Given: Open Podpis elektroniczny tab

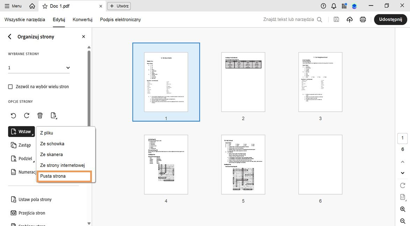Looking at the screenshot, I should 120,20.
